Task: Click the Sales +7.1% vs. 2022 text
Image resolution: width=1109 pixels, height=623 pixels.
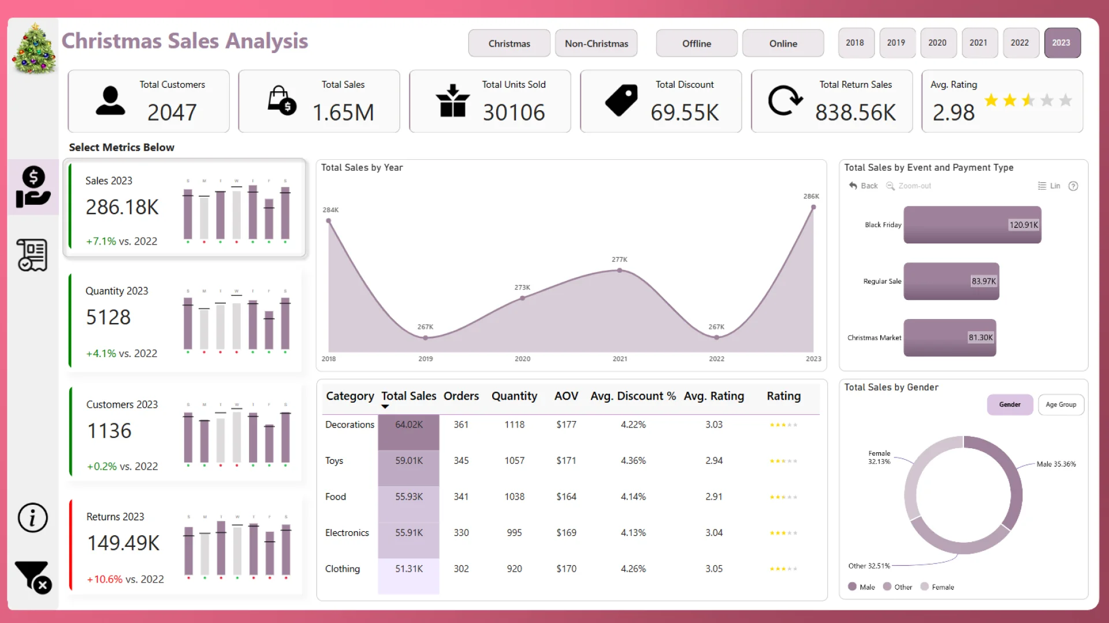Action: (121, 241)
